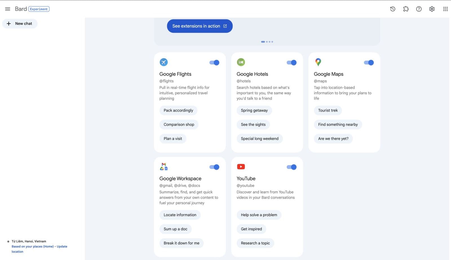Click the See extensions in action button
451x260 pixels.
pos(200,26)
